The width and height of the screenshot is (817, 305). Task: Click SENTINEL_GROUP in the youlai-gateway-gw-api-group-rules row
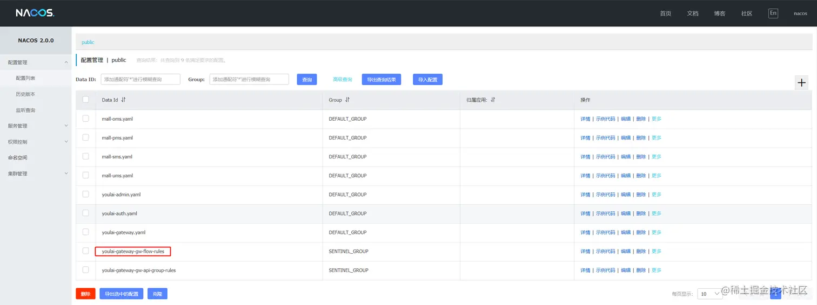click(349, 271)
